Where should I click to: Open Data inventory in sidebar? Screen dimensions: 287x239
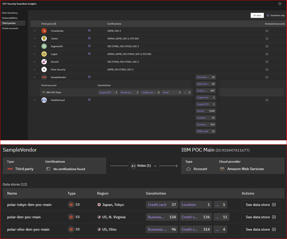pos(10,13)
